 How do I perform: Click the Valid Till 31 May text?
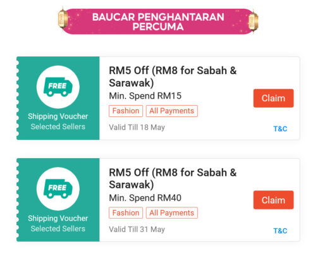(x=137, y=230)
